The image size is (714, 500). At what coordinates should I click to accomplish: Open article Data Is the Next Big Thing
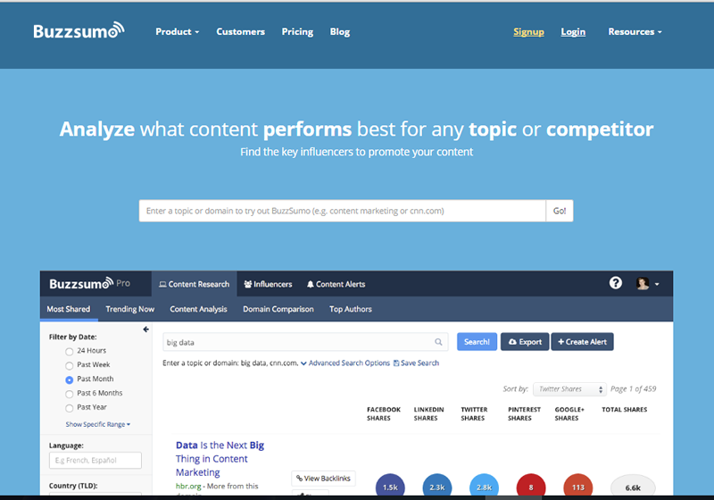click(x=220, y=459)
